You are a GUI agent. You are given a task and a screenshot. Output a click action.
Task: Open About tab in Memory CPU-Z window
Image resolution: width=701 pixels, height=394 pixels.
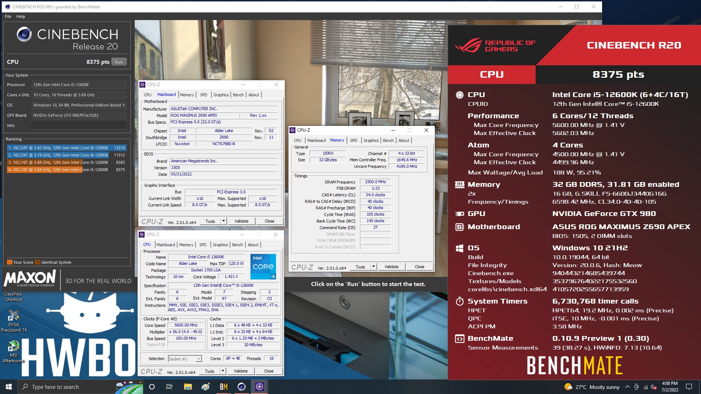(x=403, y=140)
